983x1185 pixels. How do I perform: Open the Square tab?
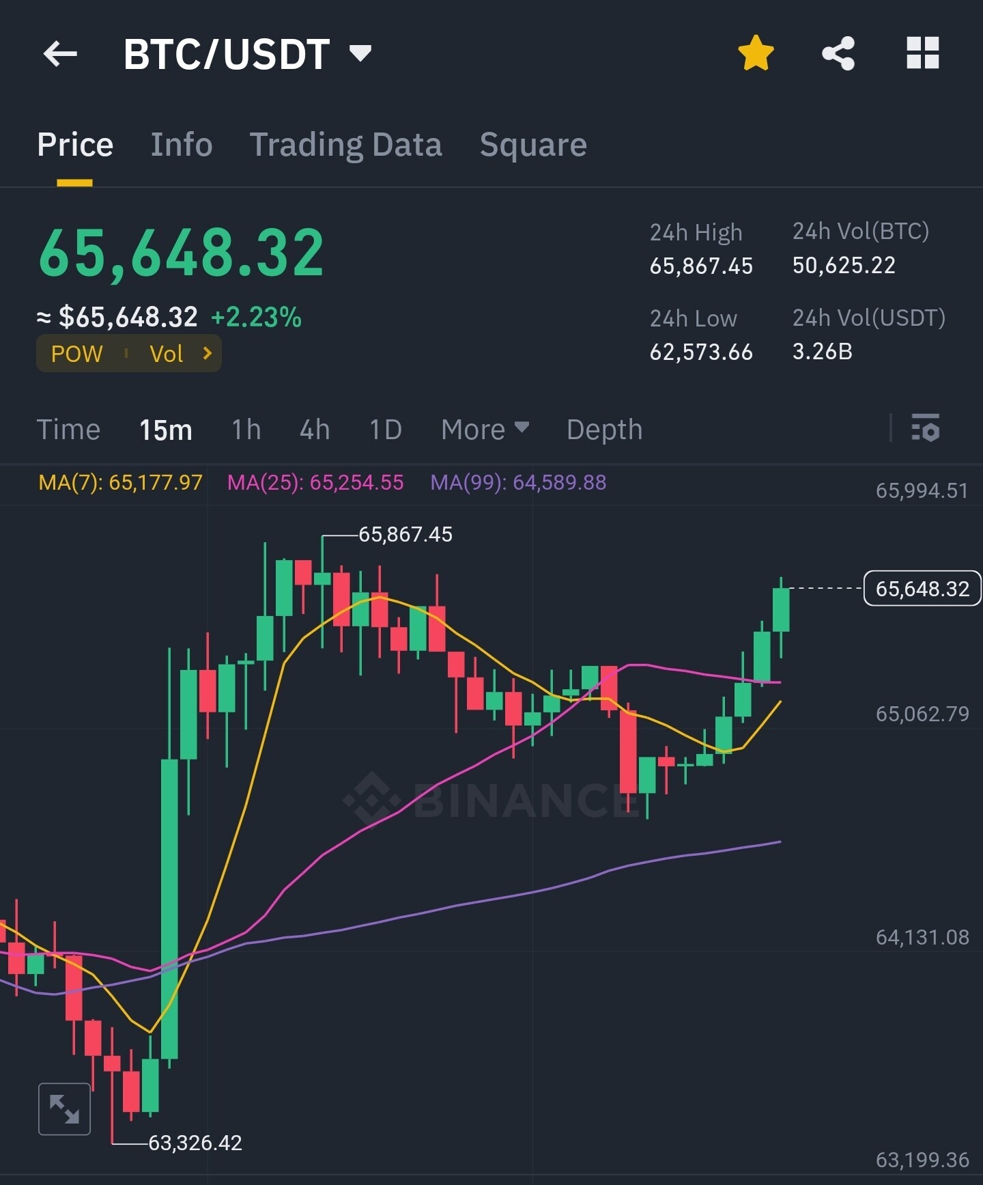coord(533,145)
